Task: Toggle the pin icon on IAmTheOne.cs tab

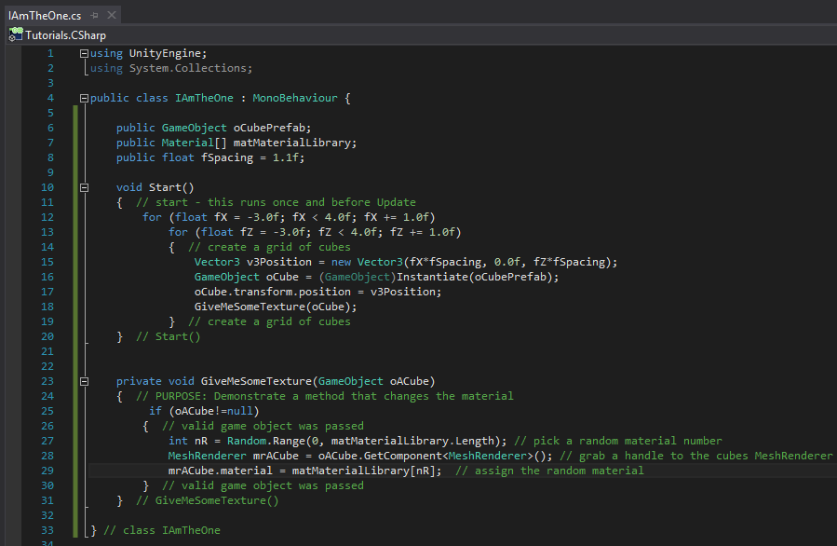Action: [92, 15]
